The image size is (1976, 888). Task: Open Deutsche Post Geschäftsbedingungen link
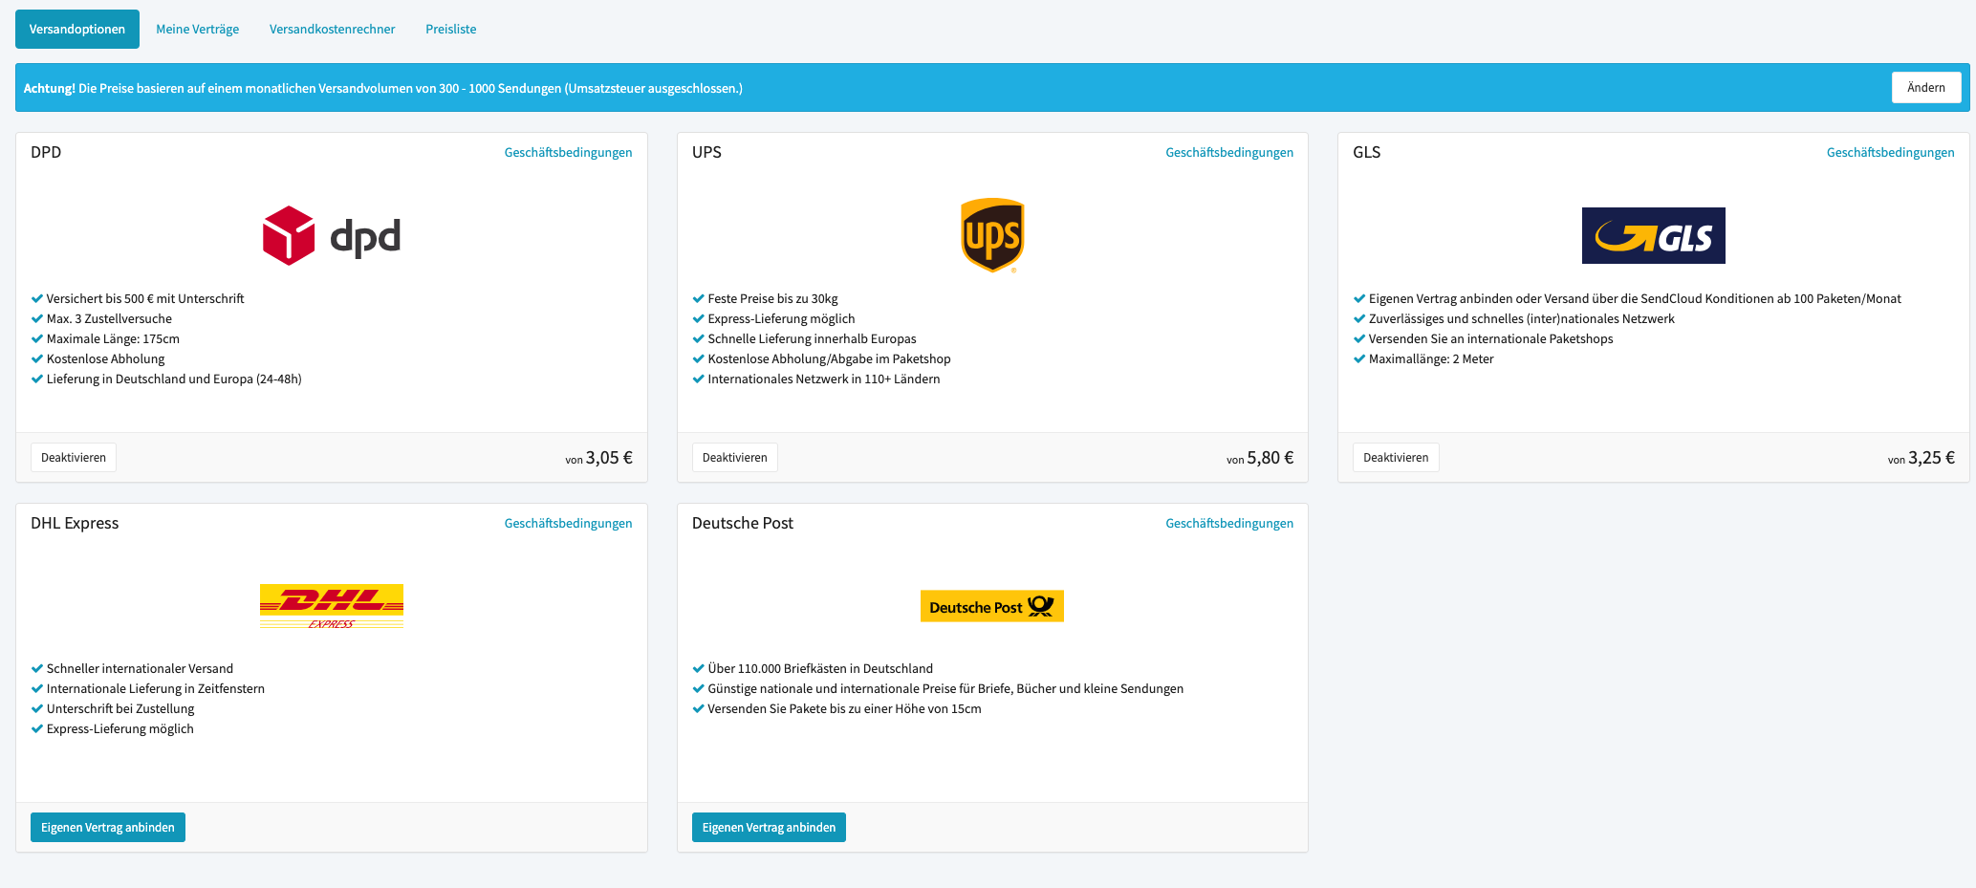tap(1229, 524)
